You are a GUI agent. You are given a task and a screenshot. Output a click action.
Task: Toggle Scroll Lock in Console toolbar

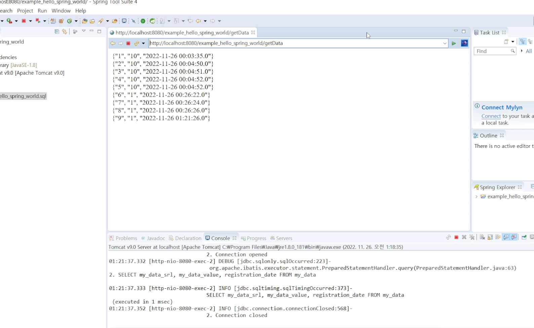(x=490, y=237)
